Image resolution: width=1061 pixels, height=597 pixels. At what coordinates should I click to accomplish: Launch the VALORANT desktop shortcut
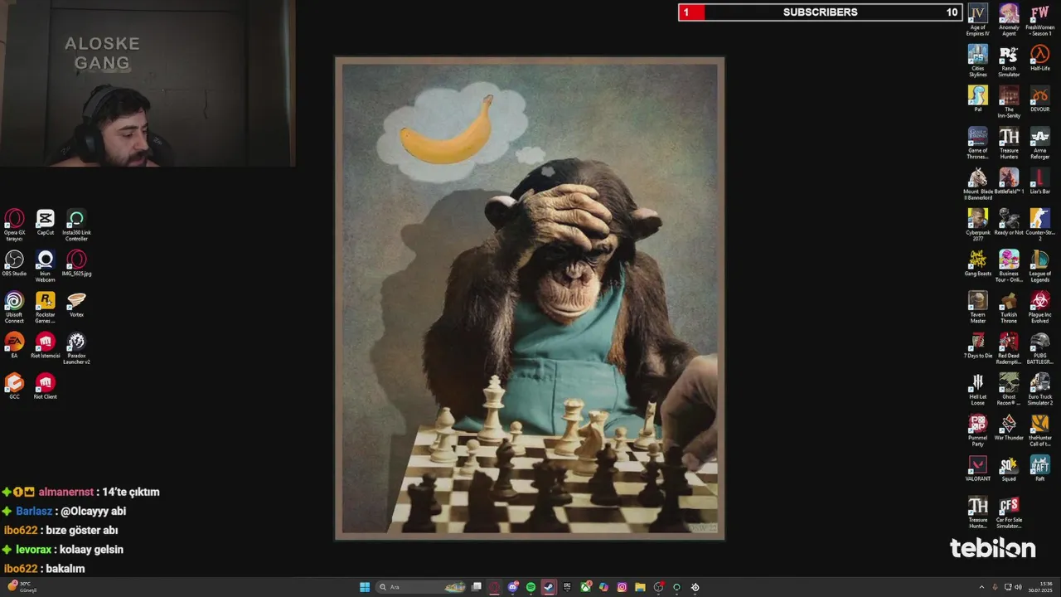[x=978, y=468]
